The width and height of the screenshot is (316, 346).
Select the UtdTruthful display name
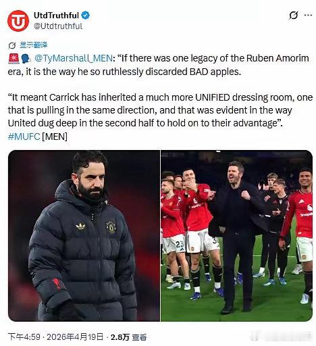click(x=56, y=16)
